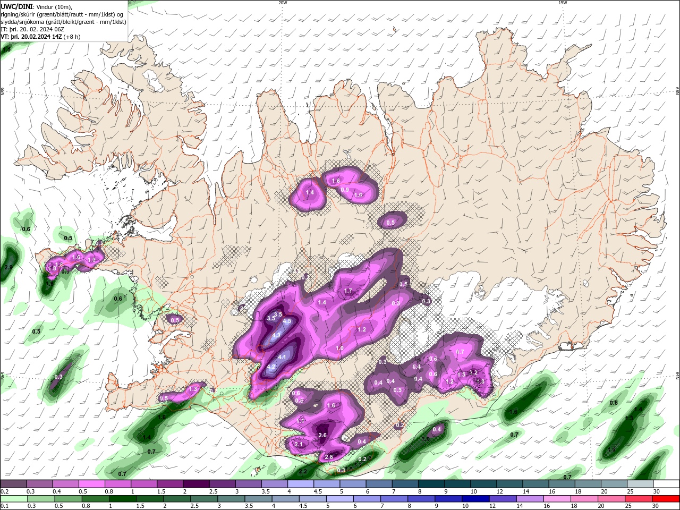This screenshot has height=510, width=680.
Task: Click the dark green rain swatch between 1 and 1.5
Action: [124, 499]
